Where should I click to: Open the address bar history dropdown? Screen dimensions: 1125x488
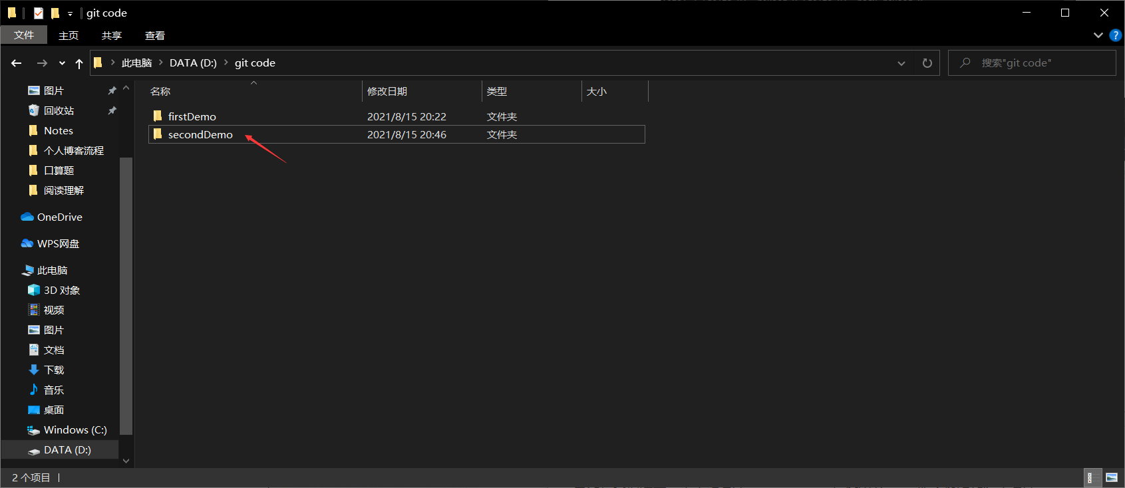coord(901,63)
